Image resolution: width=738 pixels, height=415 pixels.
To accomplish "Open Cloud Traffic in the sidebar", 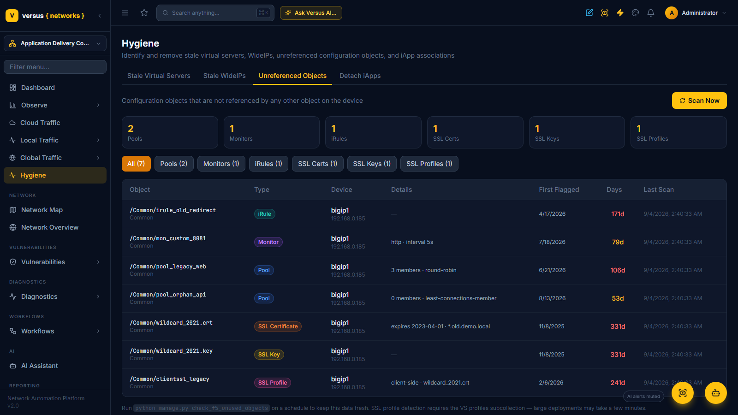I will pos(55,123).
